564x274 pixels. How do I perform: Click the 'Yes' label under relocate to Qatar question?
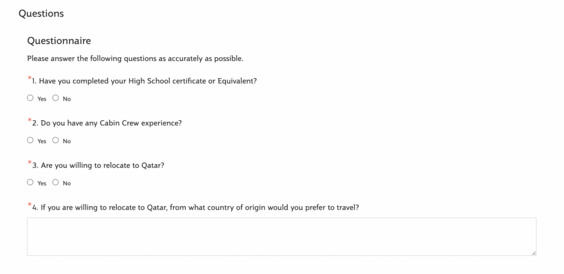click(x=42, y=184)
